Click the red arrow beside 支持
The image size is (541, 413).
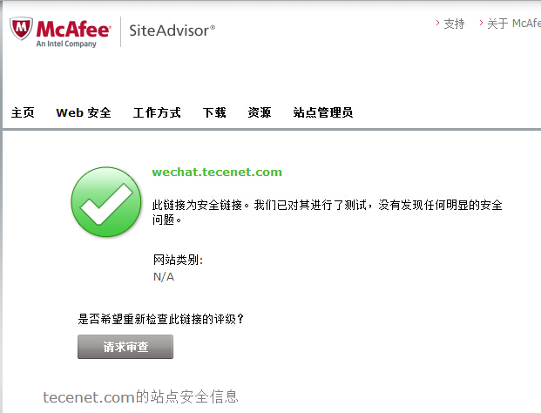437,24
